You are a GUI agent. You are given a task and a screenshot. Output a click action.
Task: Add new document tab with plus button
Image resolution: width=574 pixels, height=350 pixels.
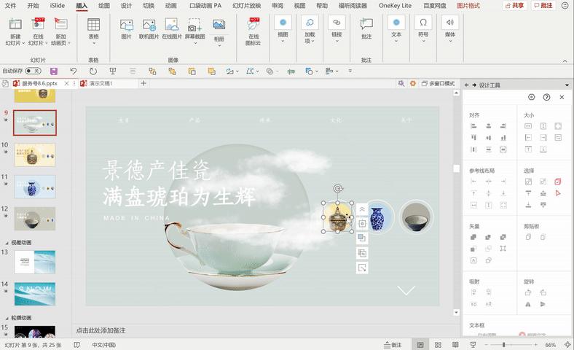click(143, 84)
